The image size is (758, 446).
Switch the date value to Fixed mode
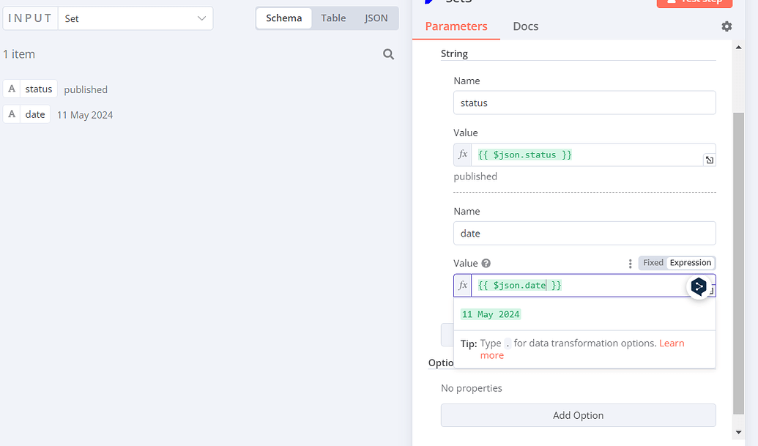click(x=653, y=262)
